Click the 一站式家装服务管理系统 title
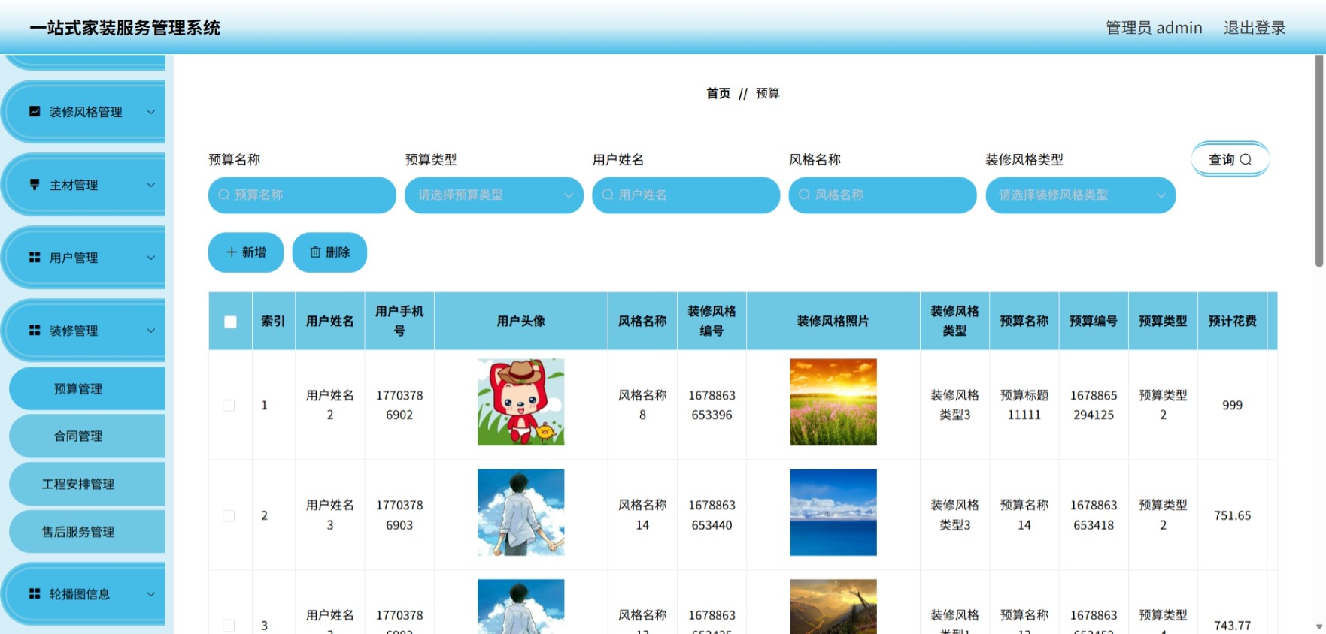 coord(125,28)
